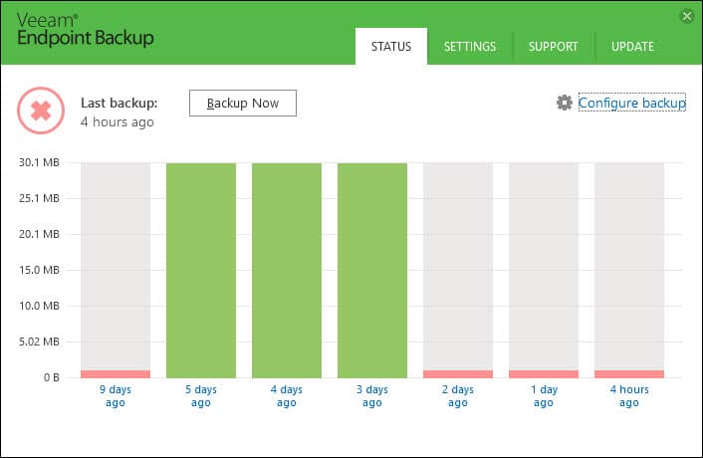The width and height of the screenshot is (703, 458).
Task: Select the failed red bar for 1 day ago
Action: 544,373
